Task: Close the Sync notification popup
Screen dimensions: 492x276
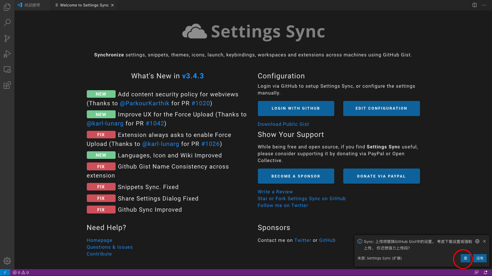Action: pos(484,241)
